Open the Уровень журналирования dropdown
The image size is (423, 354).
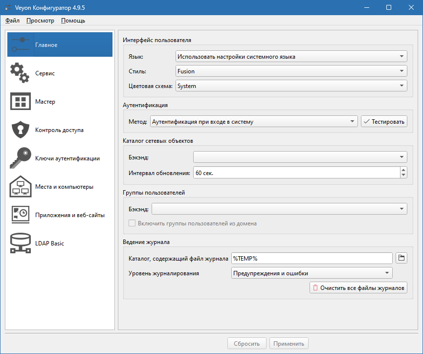click(312, 273)
